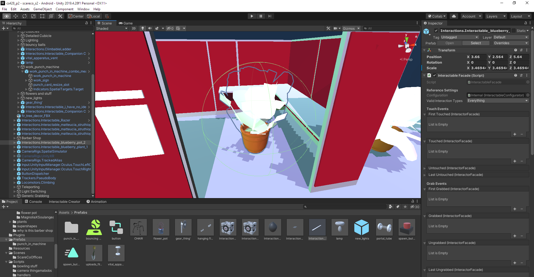Toggle favorites star filter in Project

(405, 207)
